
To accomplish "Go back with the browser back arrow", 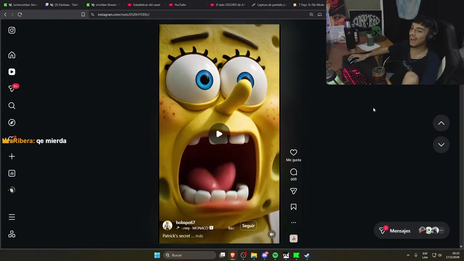I will pos(5,14).
